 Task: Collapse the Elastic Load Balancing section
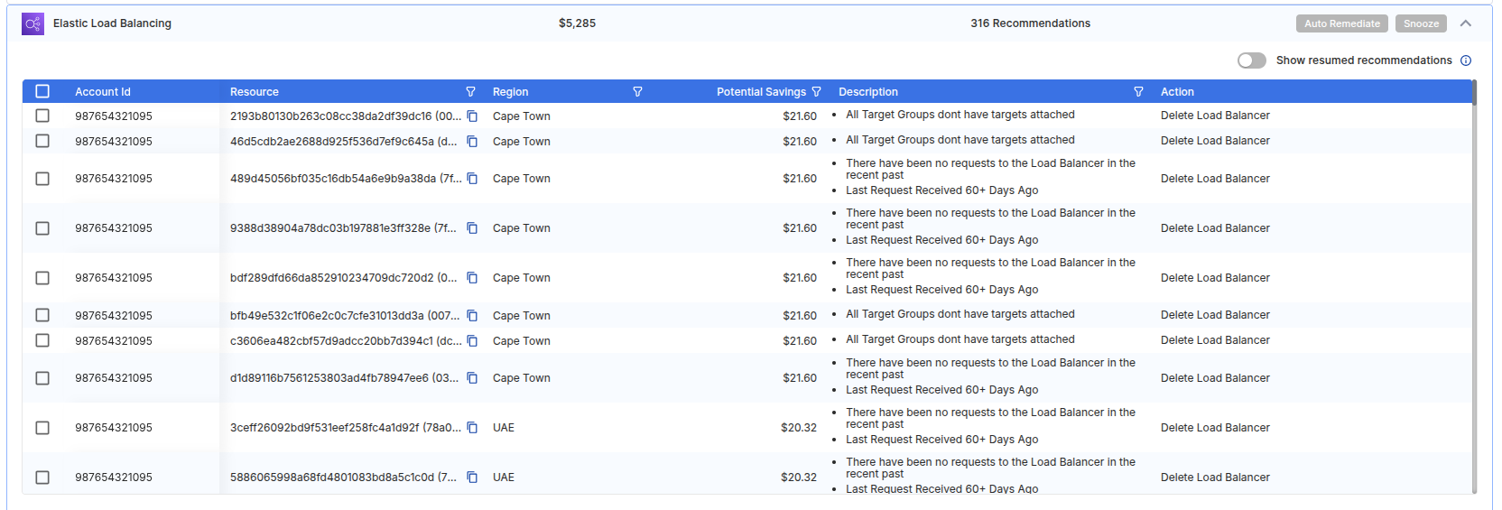(x=1466, y=23)
